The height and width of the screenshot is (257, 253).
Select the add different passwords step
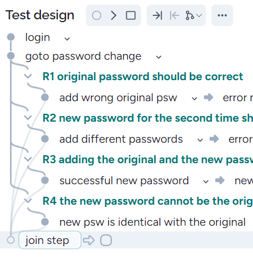click(121, 139)
